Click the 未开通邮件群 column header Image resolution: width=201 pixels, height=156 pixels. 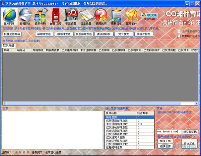tap(88, 50)
